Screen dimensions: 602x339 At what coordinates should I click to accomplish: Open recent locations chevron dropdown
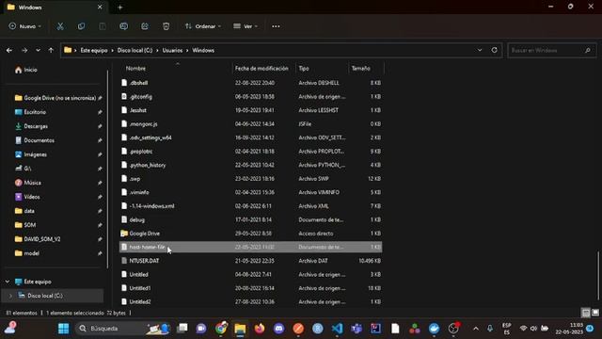(38, 50)
